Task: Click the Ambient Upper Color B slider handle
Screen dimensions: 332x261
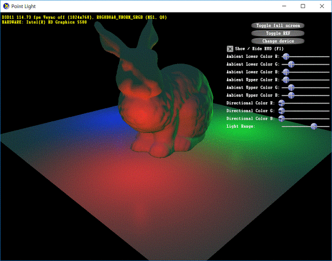Action: [x=291, y=95]
